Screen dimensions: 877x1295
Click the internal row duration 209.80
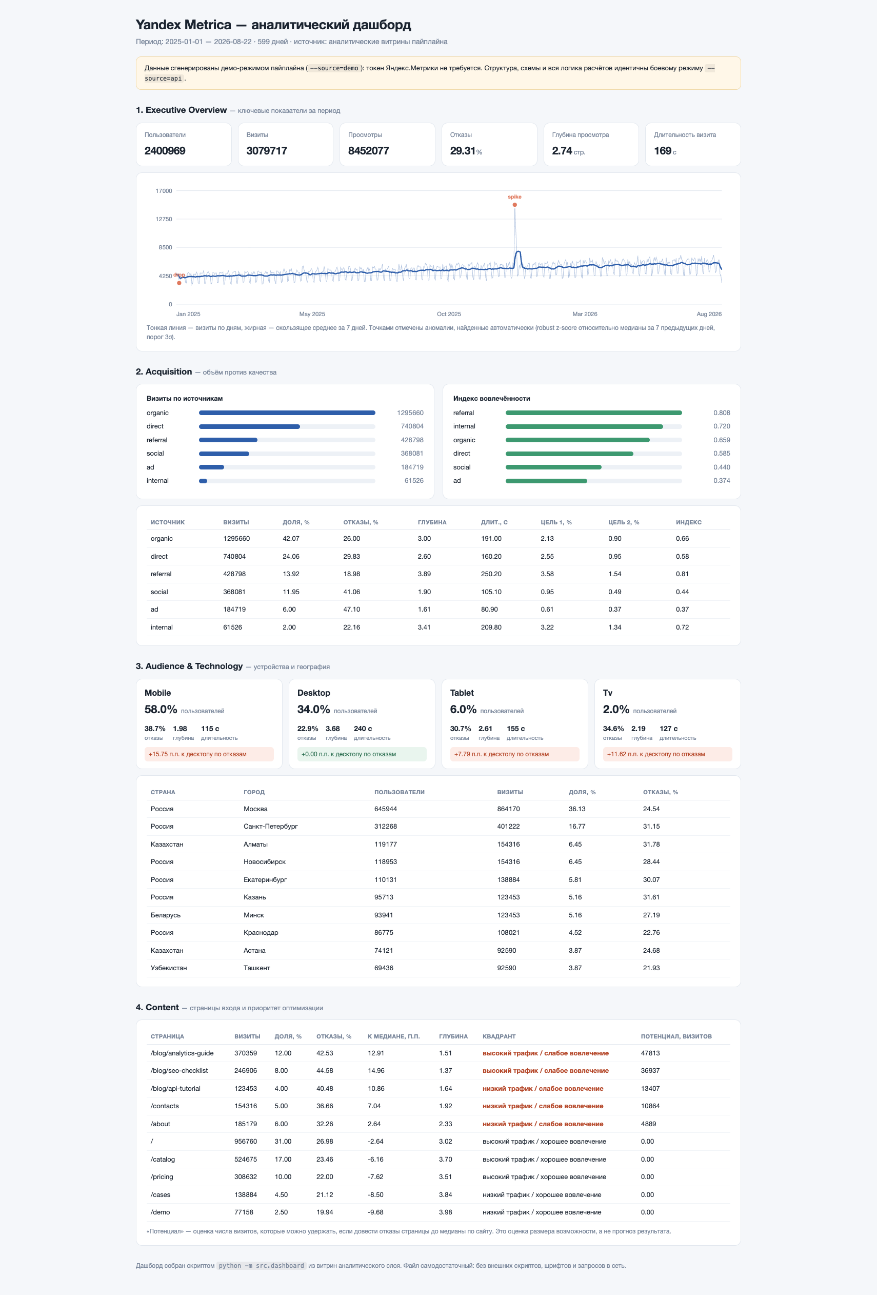coord(491,627)
